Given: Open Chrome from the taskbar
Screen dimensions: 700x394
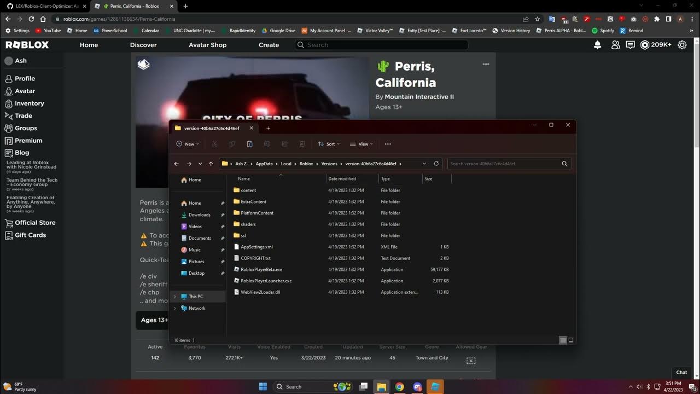Looking at the screenshot, I should (399, 386).
